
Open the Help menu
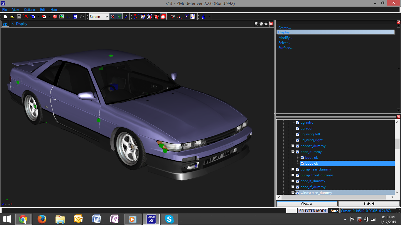[x=54, y=10]
